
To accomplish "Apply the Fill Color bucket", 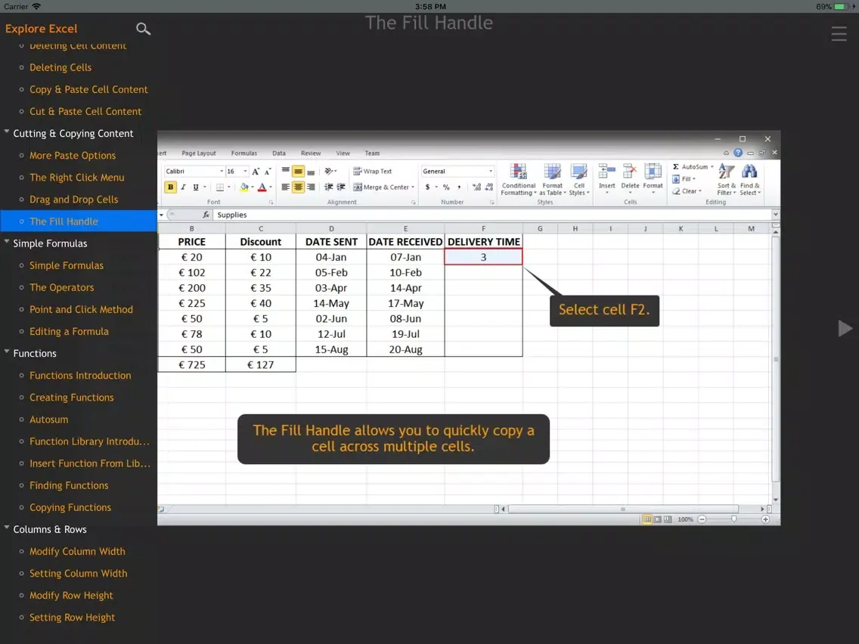I will point(244,187).
